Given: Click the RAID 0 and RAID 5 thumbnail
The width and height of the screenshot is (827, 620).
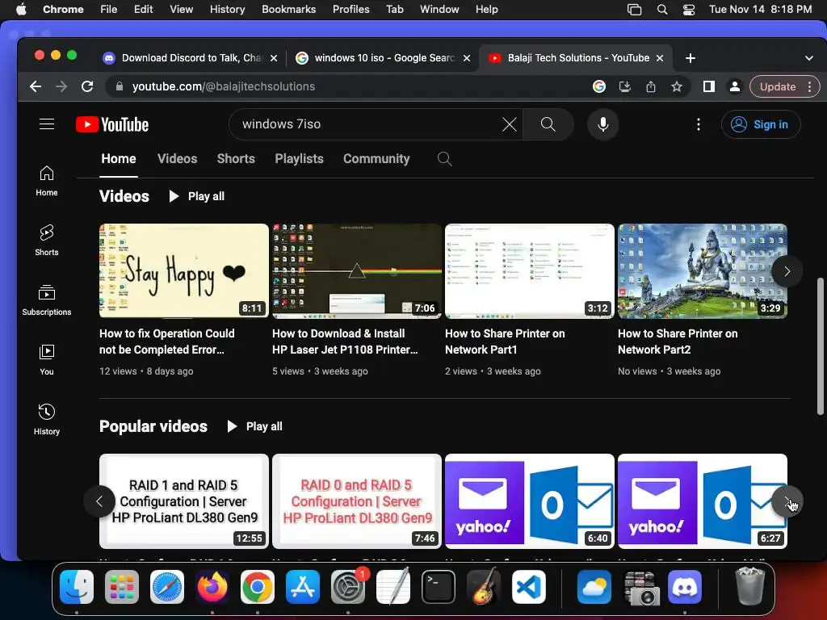Looking at the screenshot, I should tap(357, 501).
